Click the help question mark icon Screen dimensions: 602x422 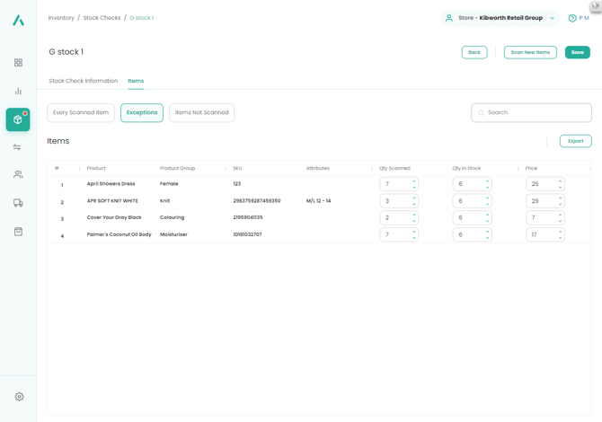click(572, 18)
